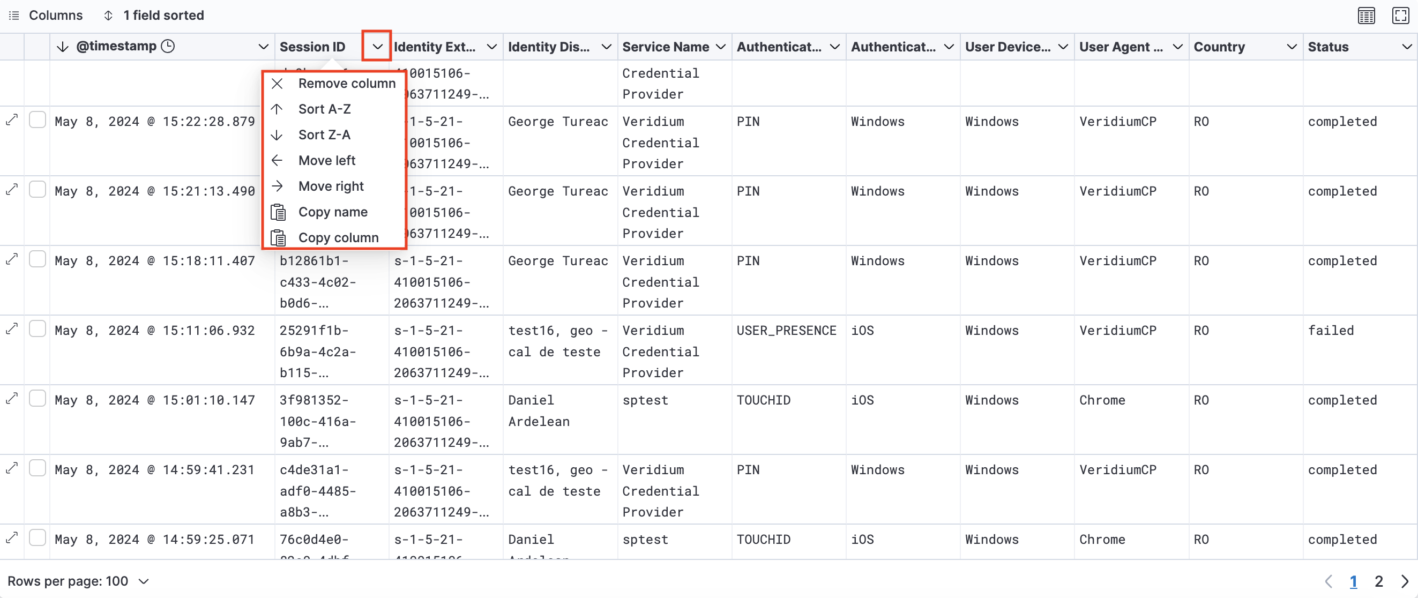Open the Columns selector icon
The width and height of the screenshot is (1418, 598).
[14, 16]
